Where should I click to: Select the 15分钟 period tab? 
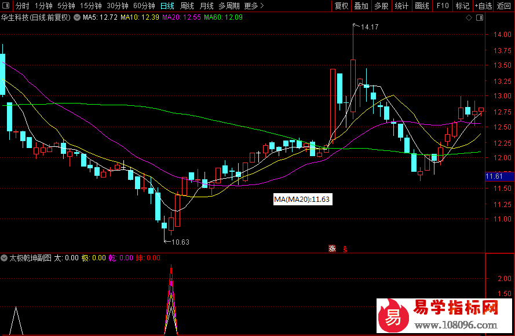point(91,6)
